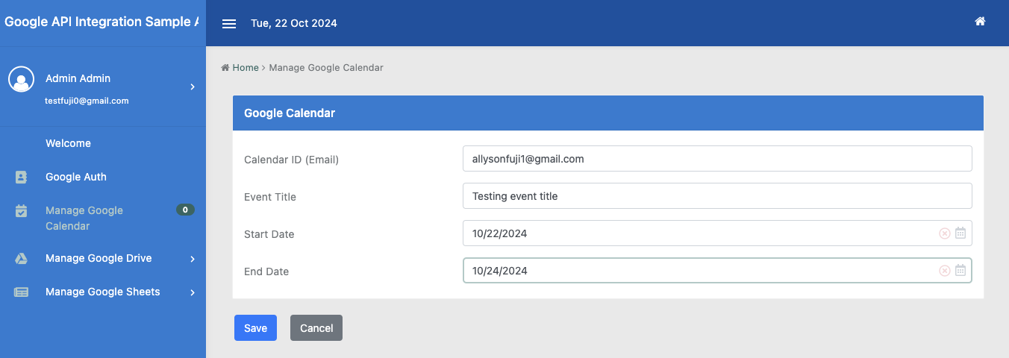The height and width of the screenshot is (358, 1009).
Task: Click the Google Auth sidebar icon
Action: click(x=22, y=178)
